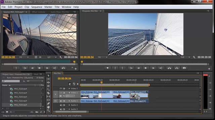Toggle Video 1 track output eye
215x120 pixels.
(x=61, y=93)
